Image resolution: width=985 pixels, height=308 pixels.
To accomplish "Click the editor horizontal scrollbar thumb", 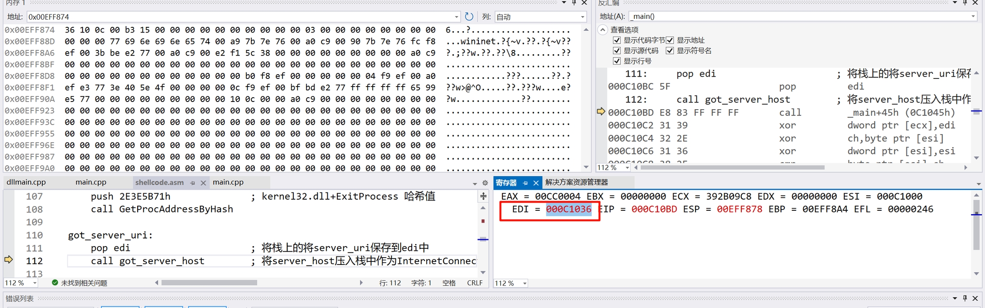I will [209, 283].
